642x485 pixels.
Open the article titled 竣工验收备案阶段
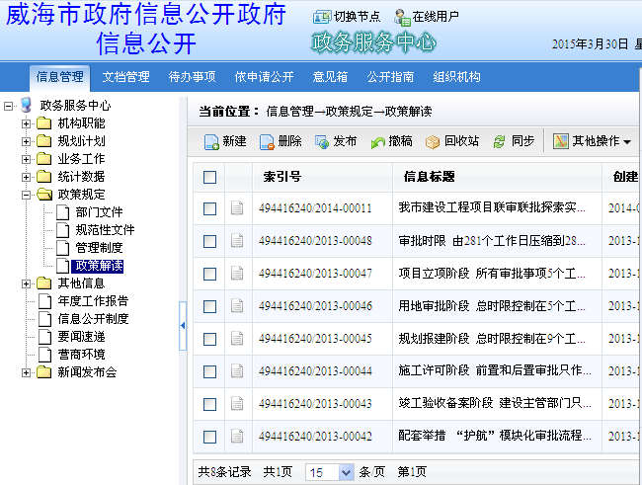pyautogui.click(x=494, y=404)
